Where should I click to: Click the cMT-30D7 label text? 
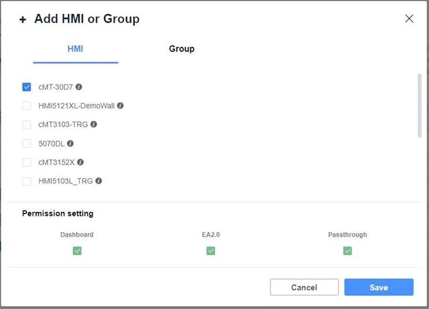[56, 87]
